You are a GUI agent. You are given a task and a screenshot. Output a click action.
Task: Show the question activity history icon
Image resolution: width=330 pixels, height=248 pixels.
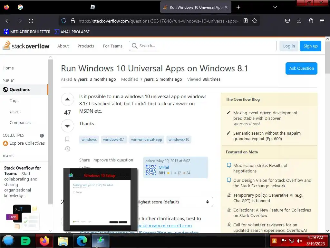point(67,149)
